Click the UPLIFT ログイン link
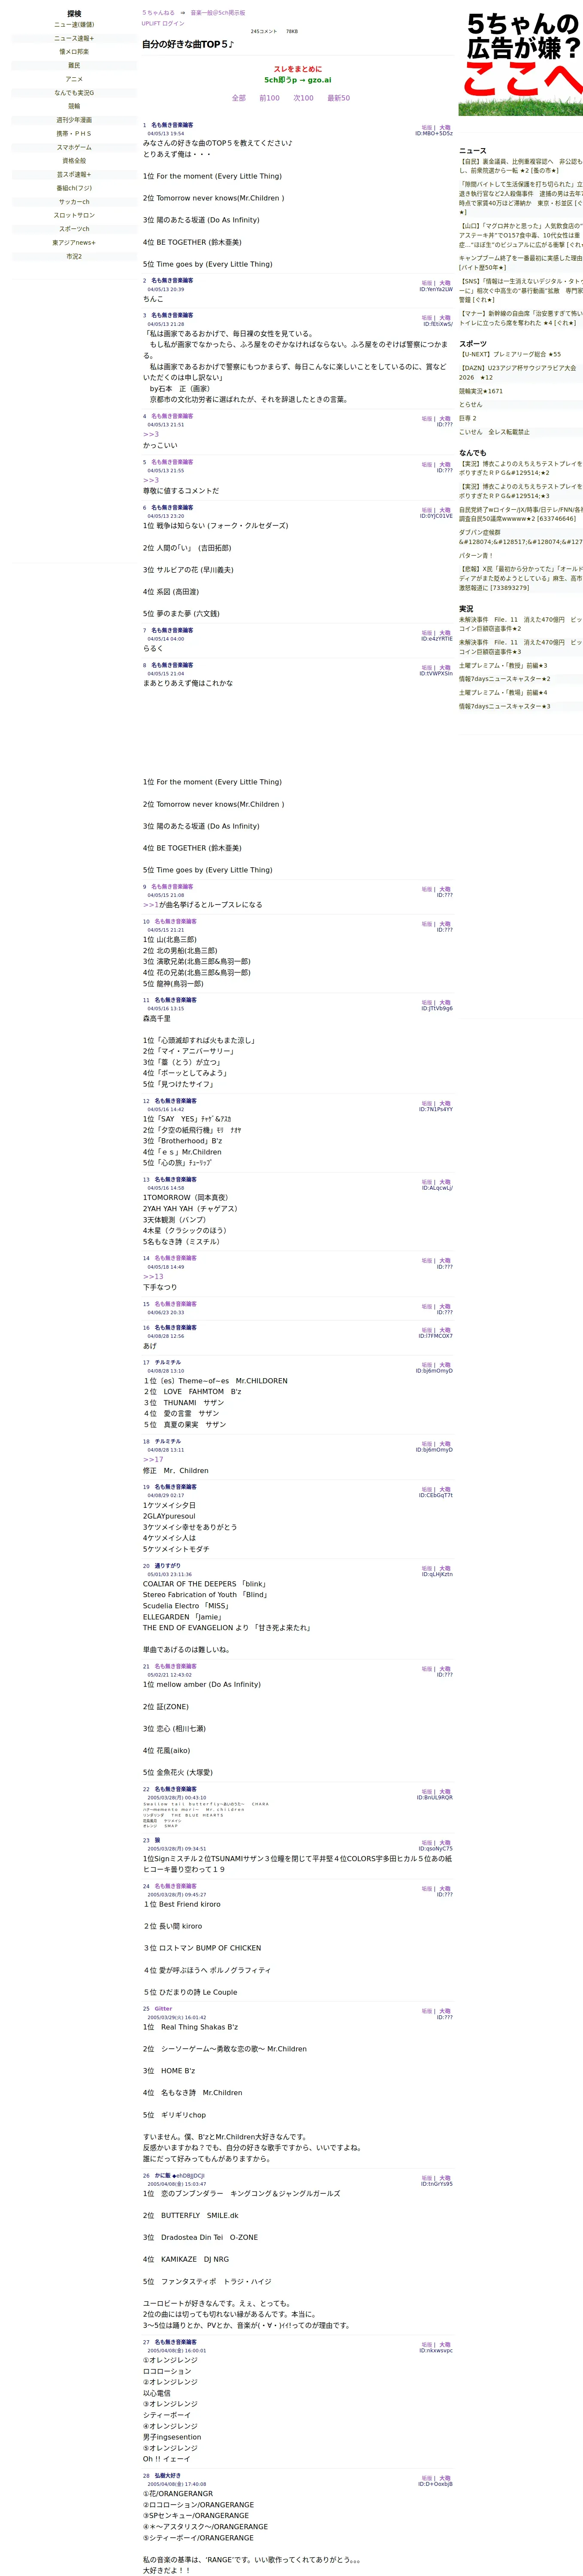 coord(163,23)
